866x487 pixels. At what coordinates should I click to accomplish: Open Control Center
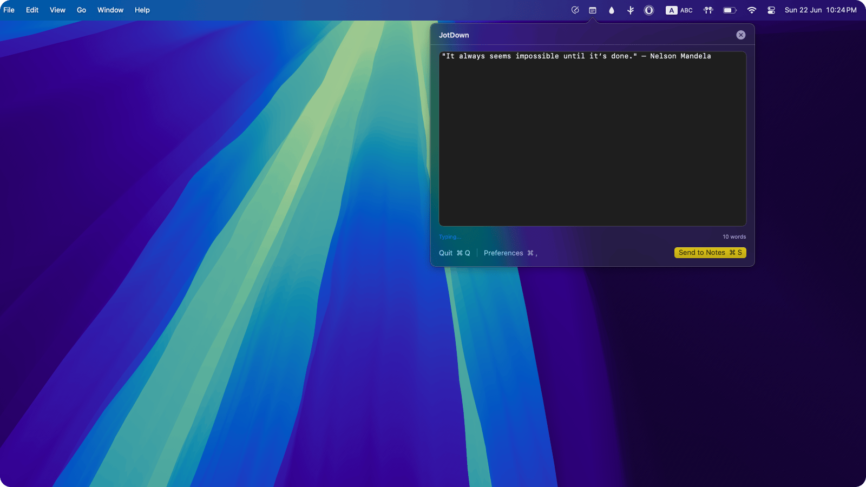click(771, 10)
